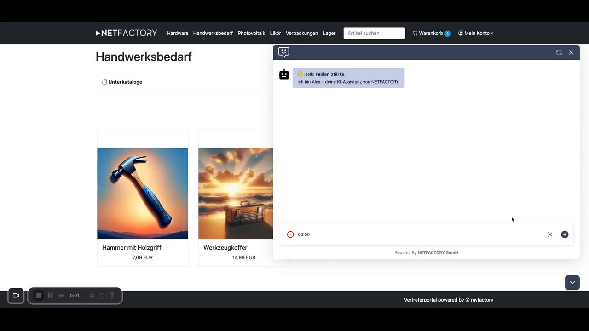This screenshot has height=331, width=589.
Task: Cancel voice recording with the X icon
Action: [x=550, y=234]
